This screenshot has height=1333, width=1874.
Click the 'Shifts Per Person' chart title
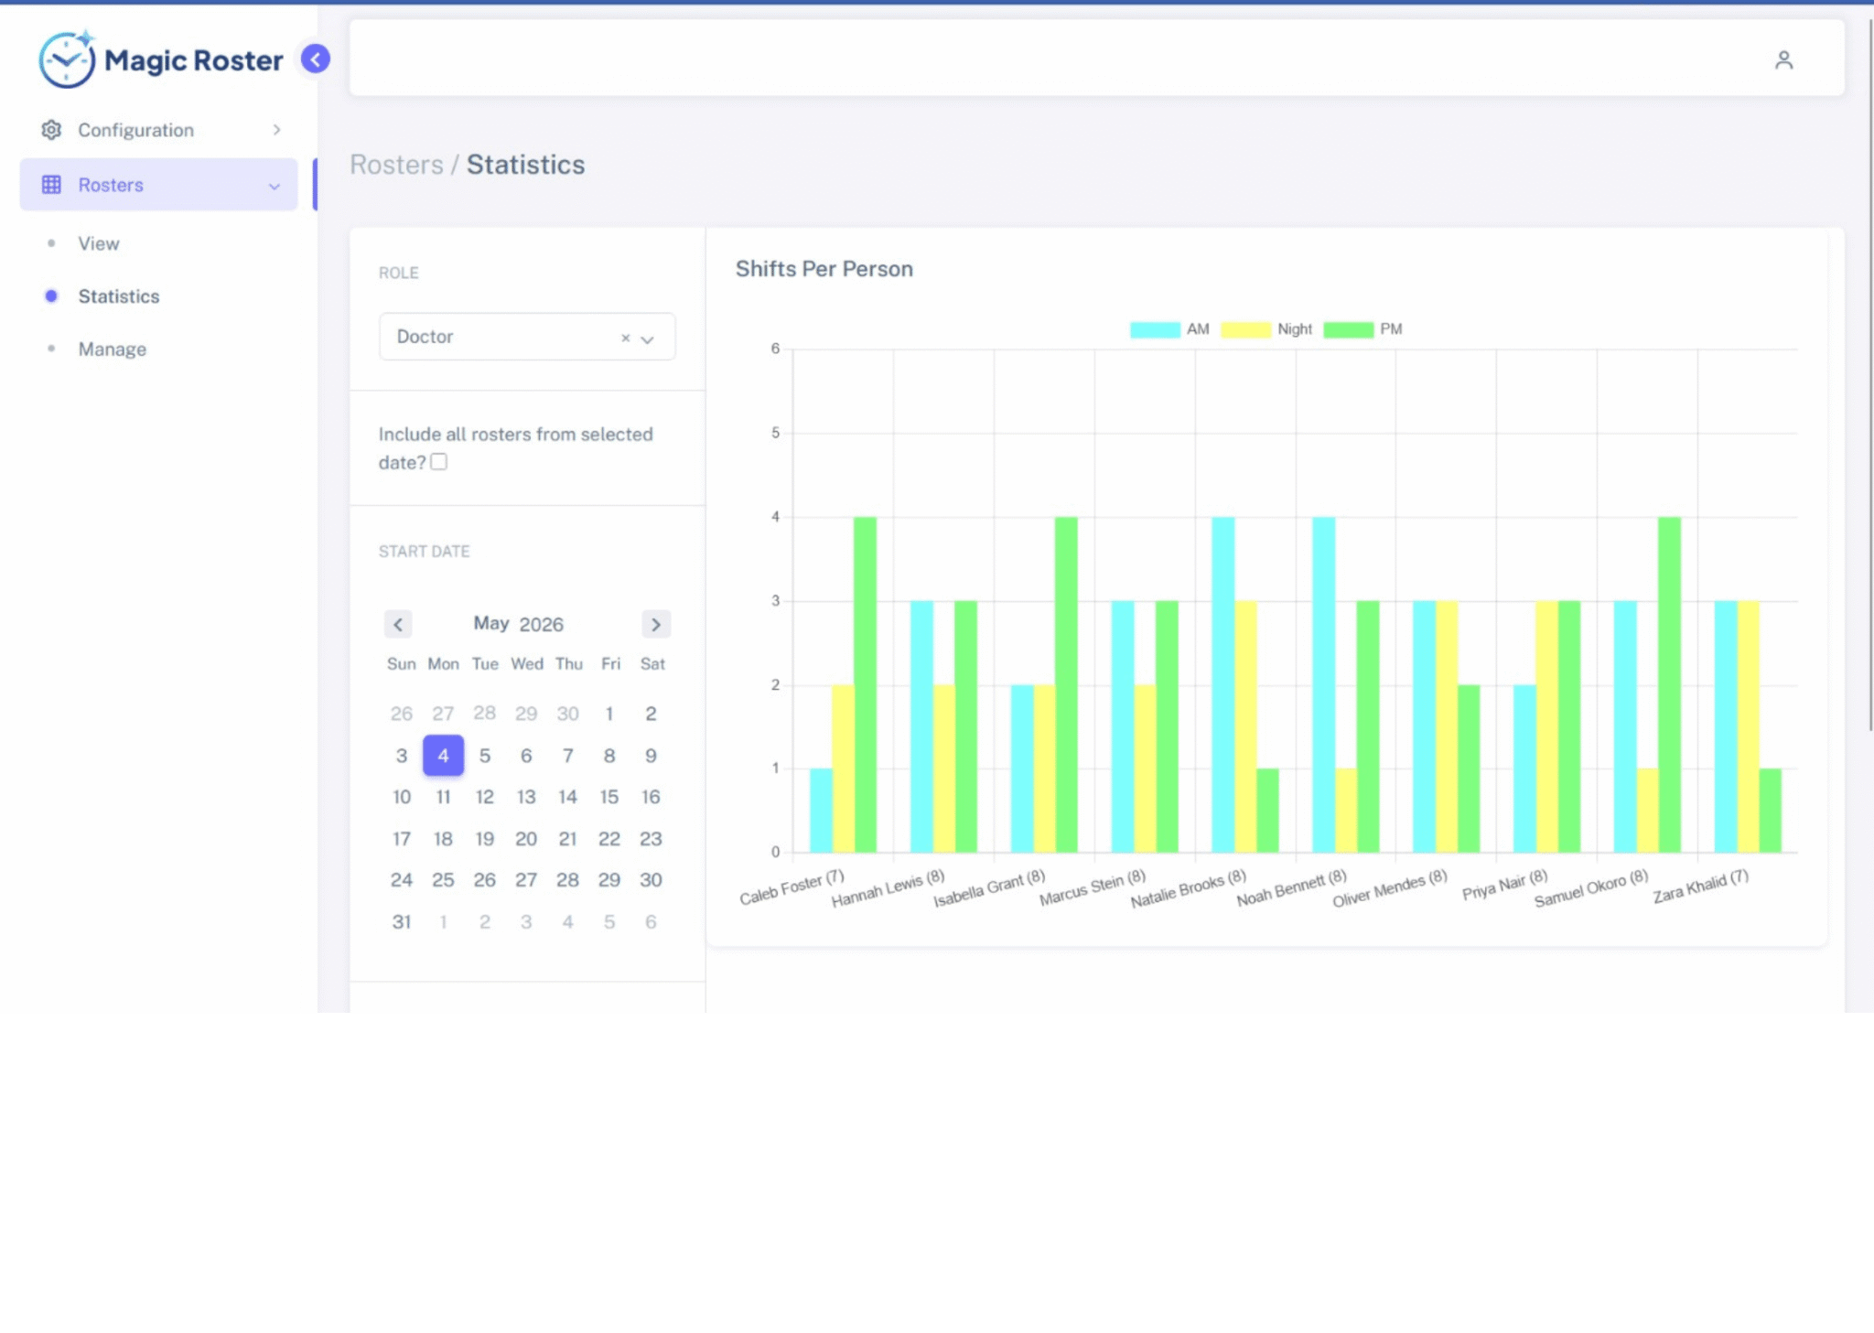824,269
